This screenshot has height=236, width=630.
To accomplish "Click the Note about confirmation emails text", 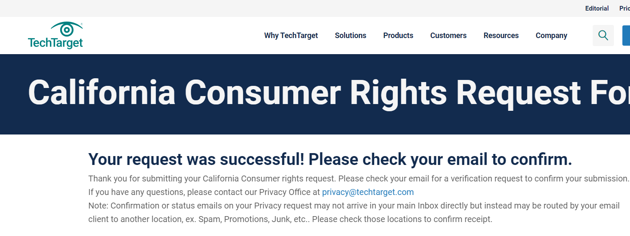I will (x=354, y=212).
